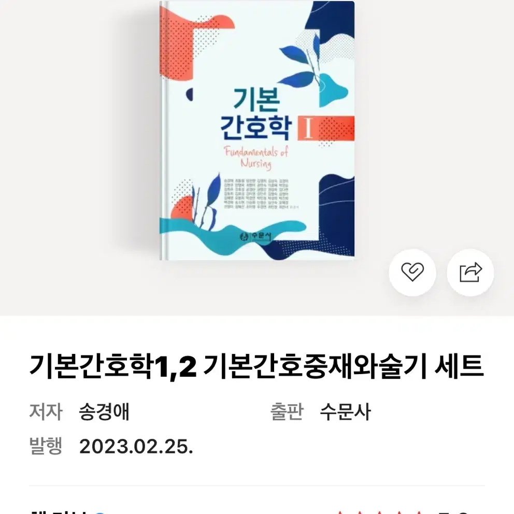Screen dimensions: 514x514
Task: Open the 기본간호학 book cover image
Action: click(257, 131)
